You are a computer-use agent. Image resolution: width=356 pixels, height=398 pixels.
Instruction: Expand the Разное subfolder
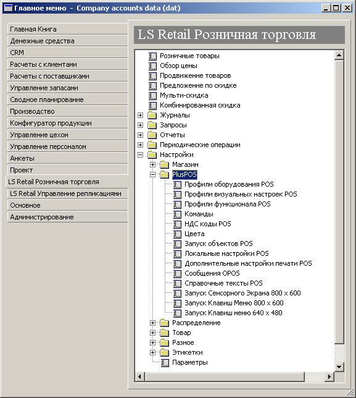tap(152, 343)
